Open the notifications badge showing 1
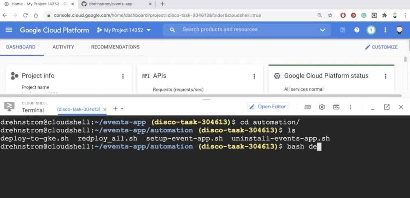Image resolution: width=410 pixels, height=198 pixels. point(371,30)
